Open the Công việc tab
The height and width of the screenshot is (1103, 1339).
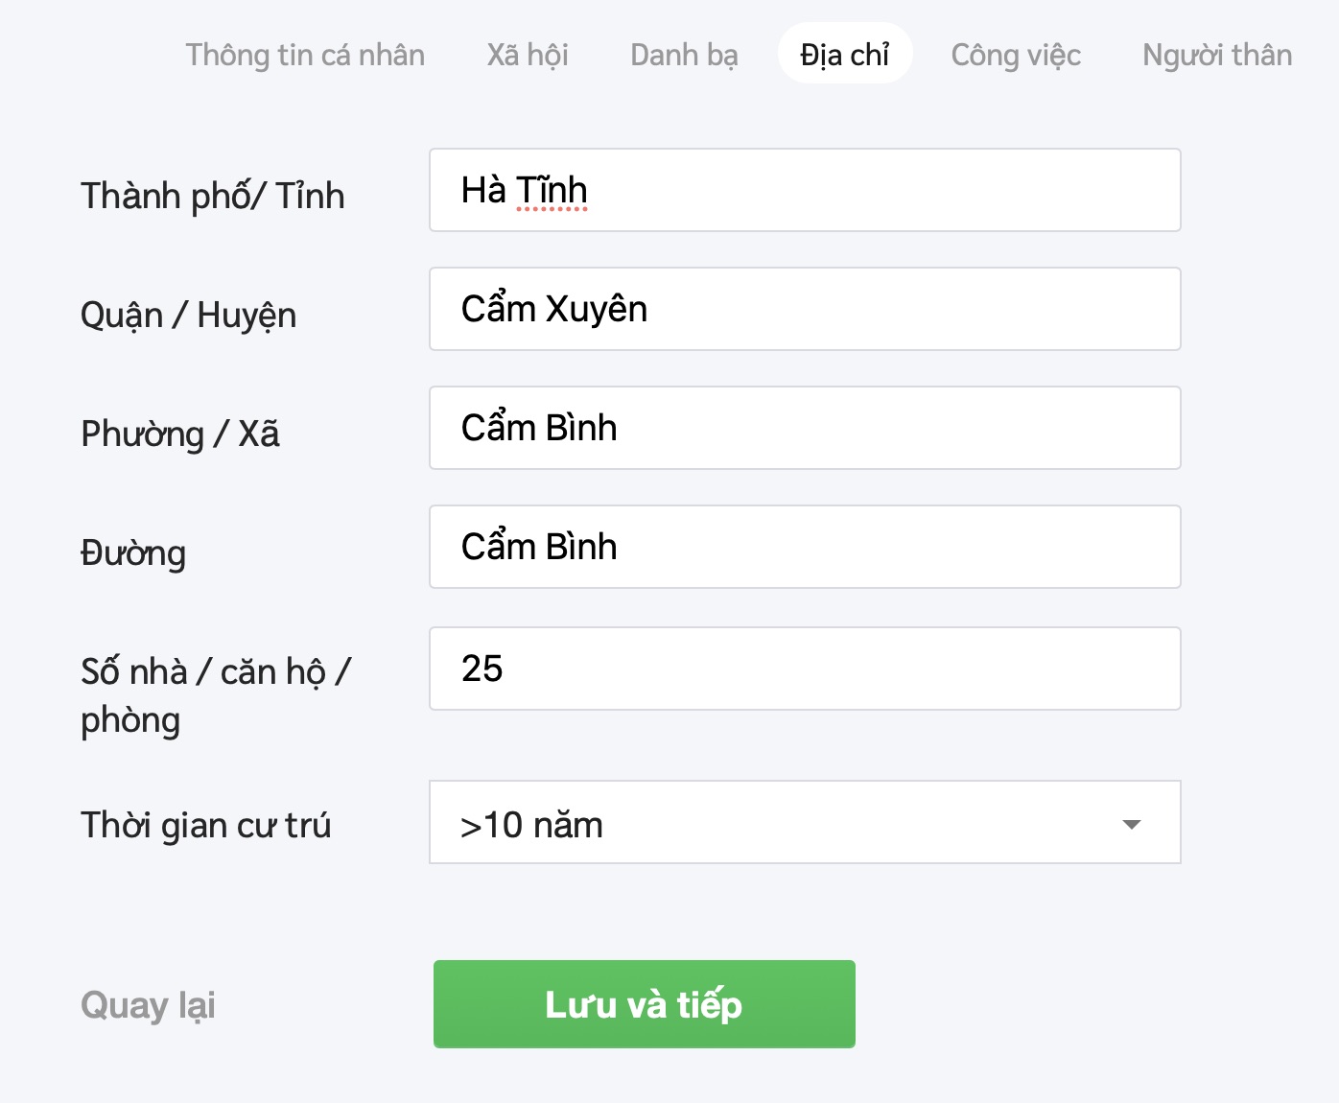click(x=1016, y=55)
